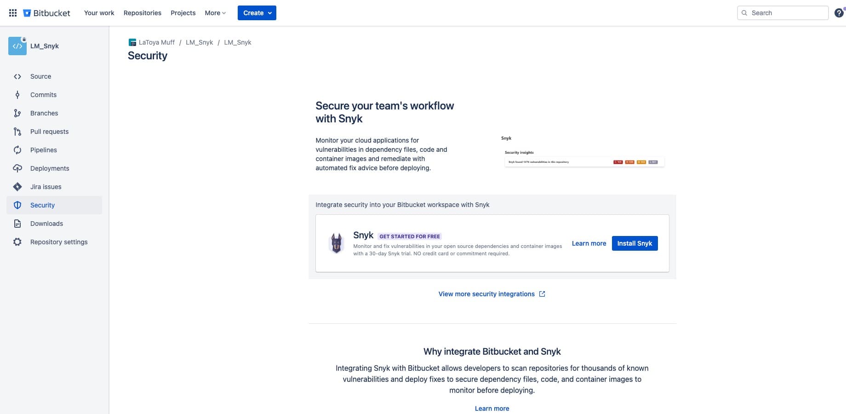
Task: Click the Snyk dog logo
Action: tap(337, 243)
